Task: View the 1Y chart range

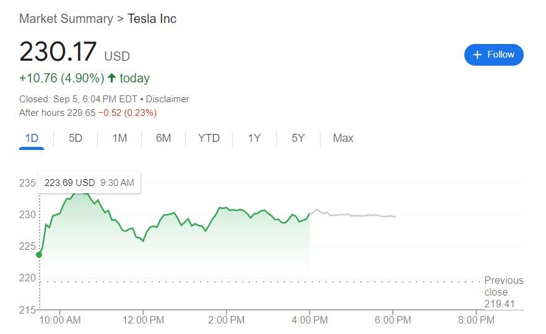Action: tap(254, 138)
